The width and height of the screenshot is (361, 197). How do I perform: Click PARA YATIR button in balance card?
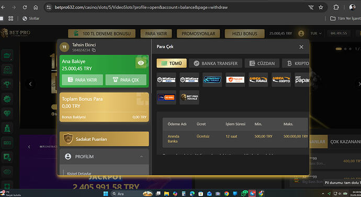pos(83,80)
